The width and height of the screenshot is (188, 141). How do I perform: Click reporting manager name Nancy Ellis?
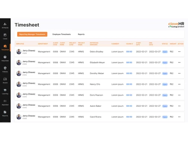coord(95,84)
